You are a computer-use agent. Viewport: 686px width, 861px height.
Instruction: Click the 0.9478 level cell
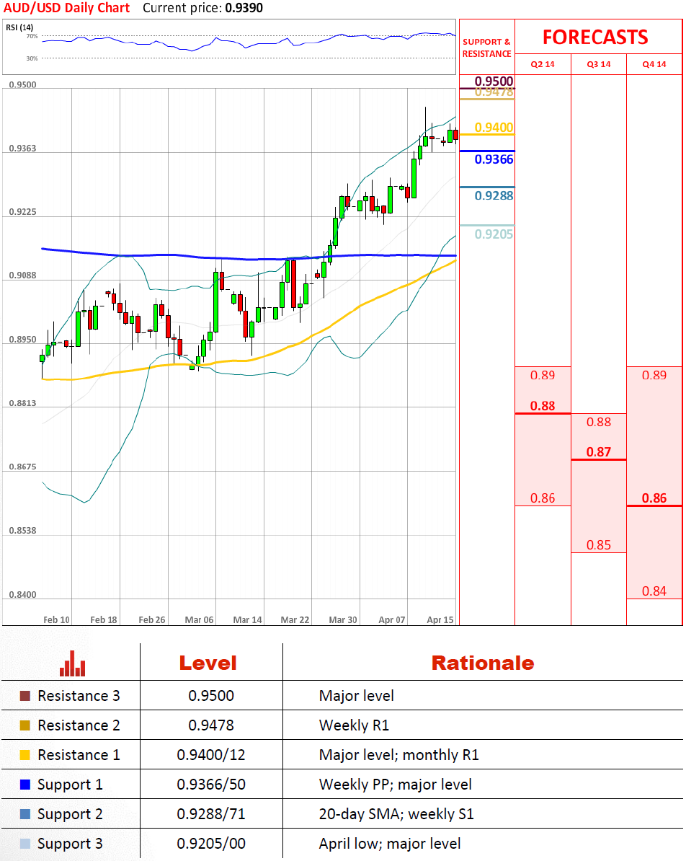(x=210, y=725)
